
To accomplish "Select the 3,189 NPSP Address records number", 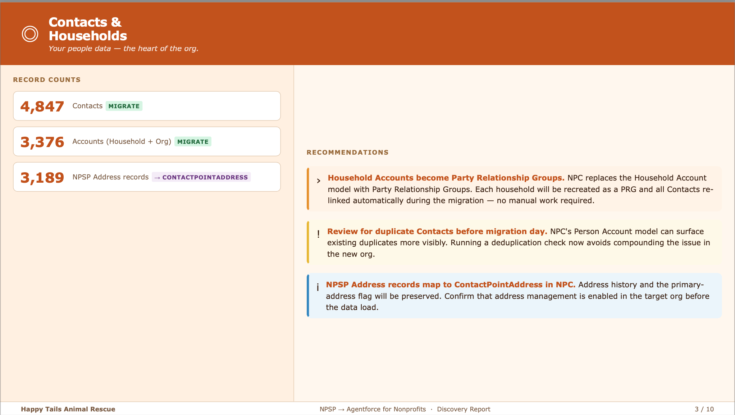I will click(42, 178).
